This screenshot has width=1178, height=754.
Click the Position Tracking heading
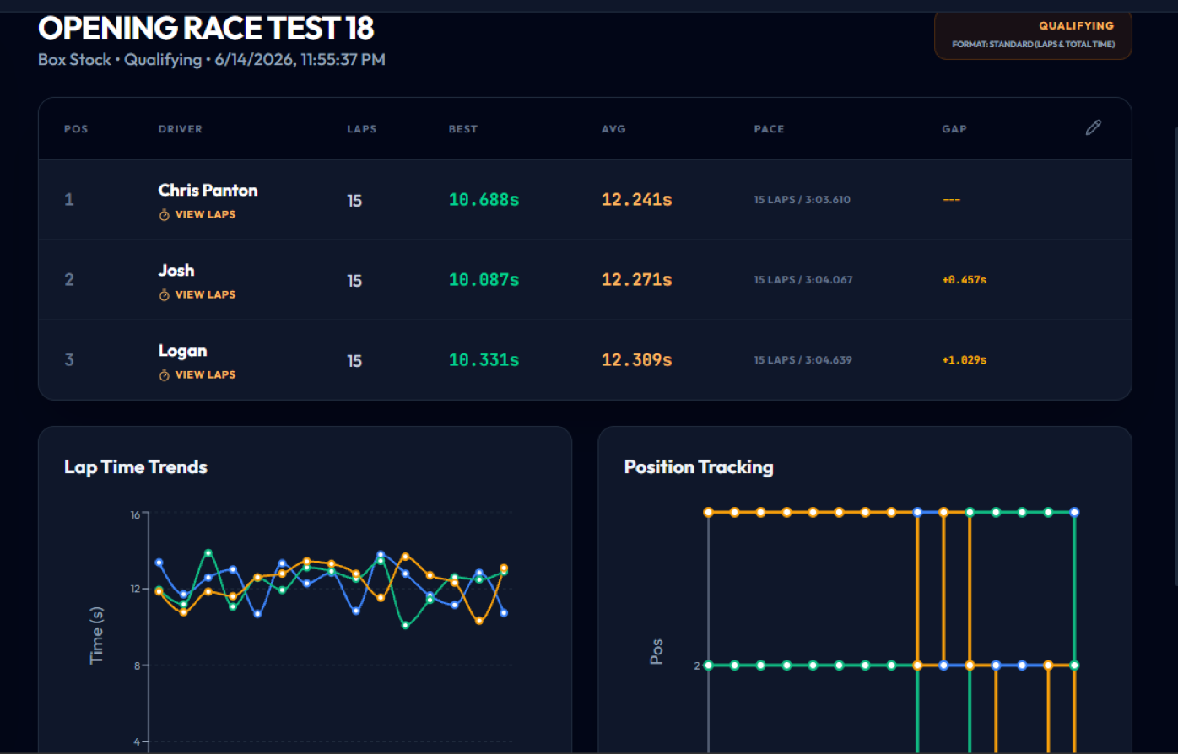[699, 467]
